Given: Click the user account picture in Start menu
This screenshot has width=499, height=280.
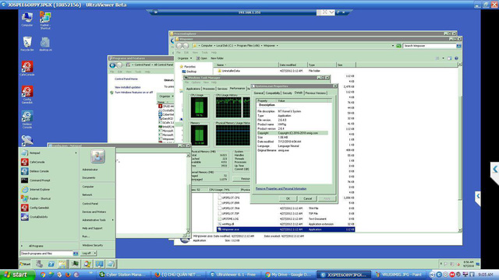Looking at the screenshot, I should click(97, 156).
